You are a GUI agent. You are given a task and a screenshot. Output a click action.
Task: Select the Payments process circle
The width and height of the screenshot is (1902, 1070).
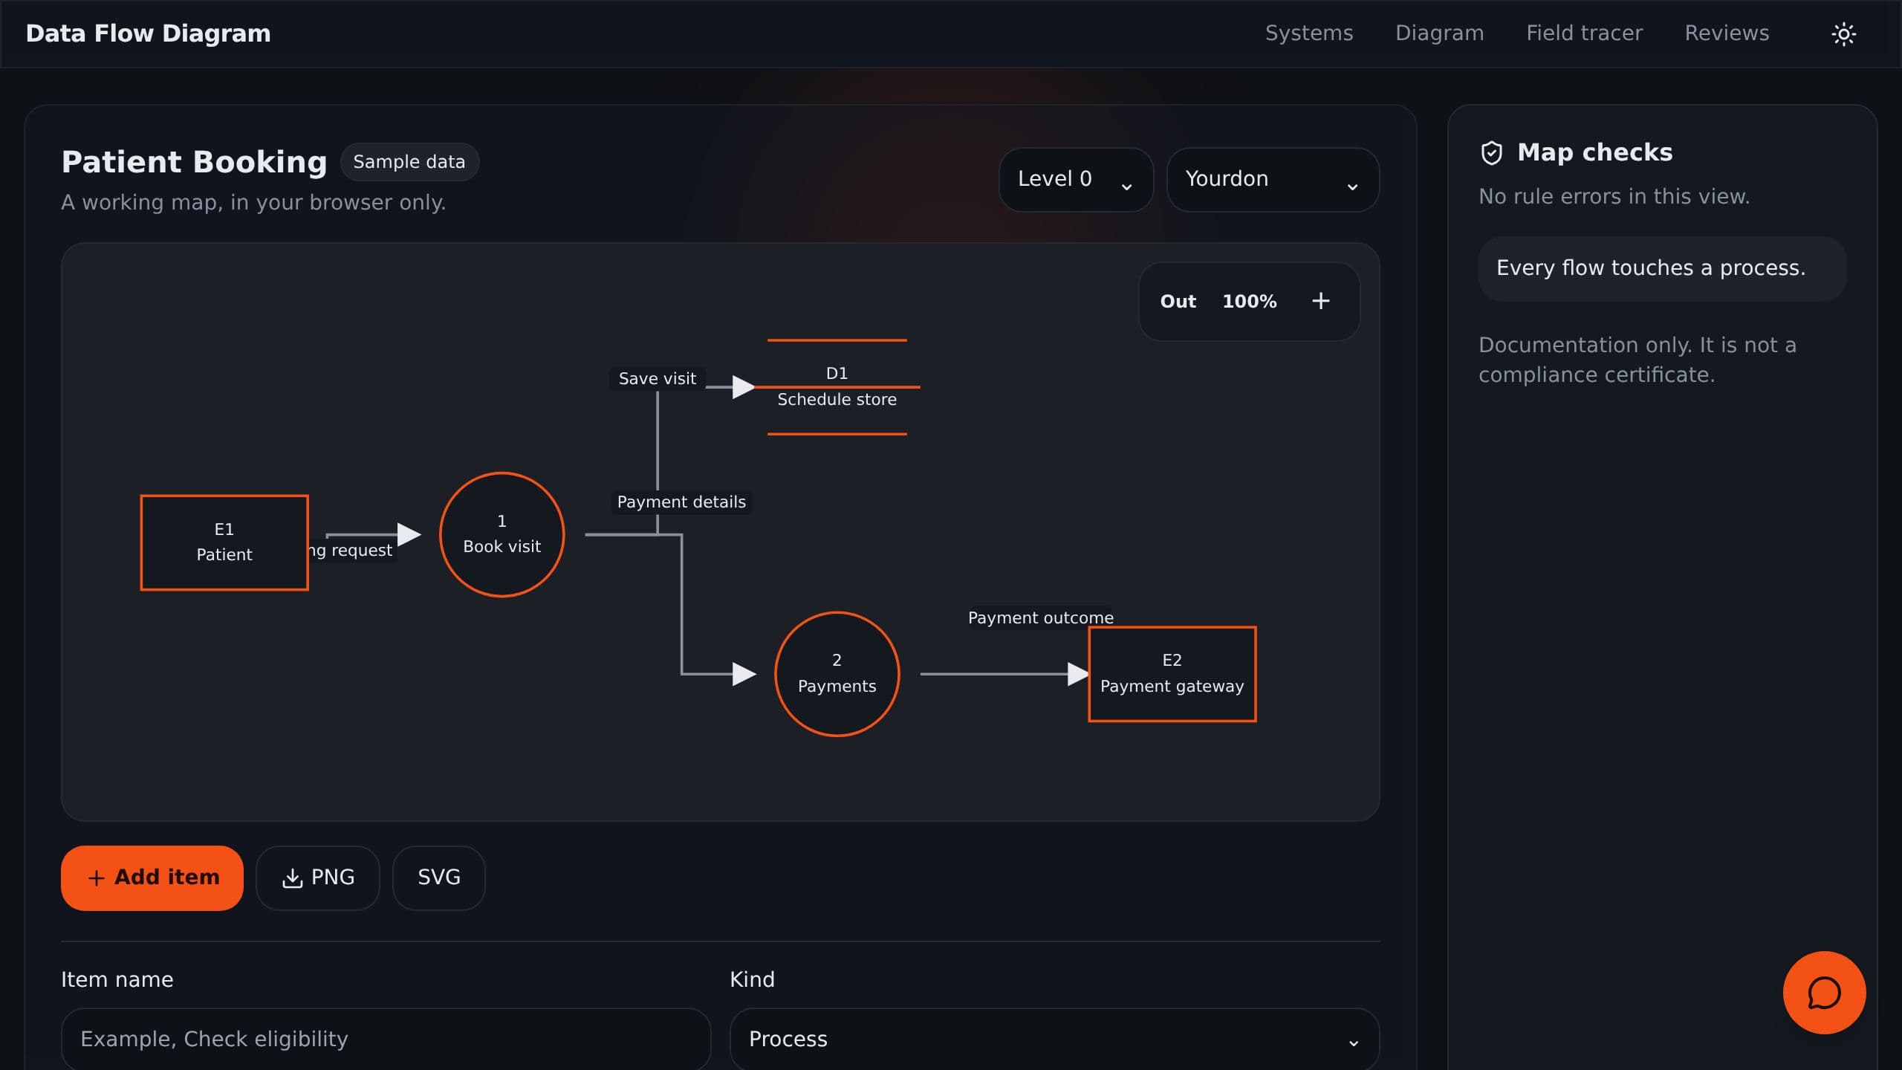[837, 674]
